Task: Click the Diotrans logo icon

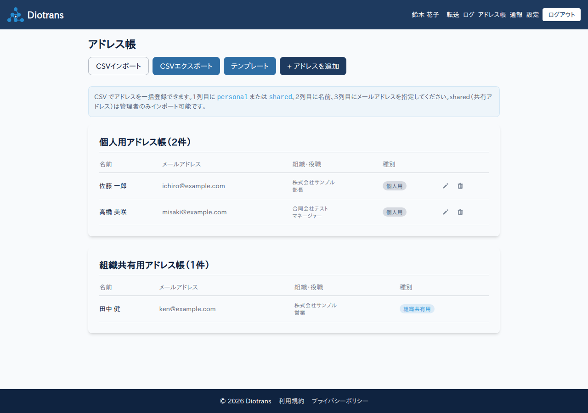Action: [16, 15]
